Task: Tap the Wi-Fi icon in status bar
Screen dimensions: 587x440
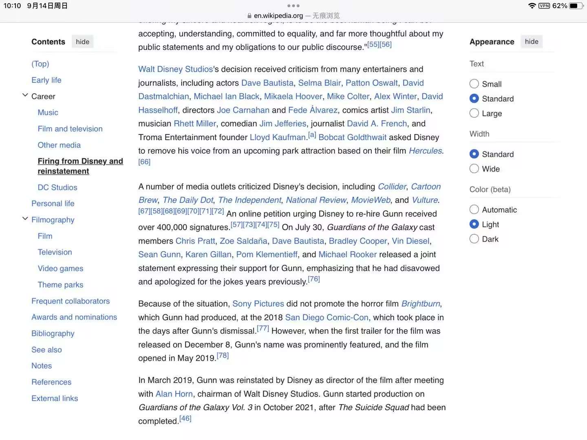Action: click(x=532, y=6)
